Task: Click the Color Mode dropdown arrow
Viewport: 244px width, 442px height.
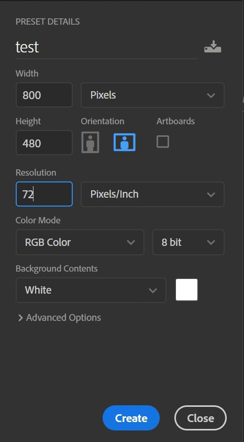Action: 131,242
